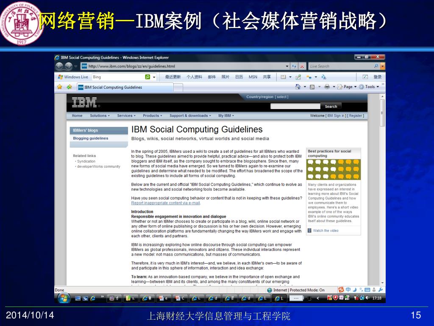Open a new blank tab
Image resolution: width=434 pixels, height=326 pixels.
point(178,87)
